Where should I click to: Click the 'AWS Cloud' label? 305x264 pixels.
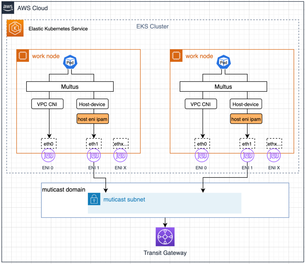pos(32,8)
